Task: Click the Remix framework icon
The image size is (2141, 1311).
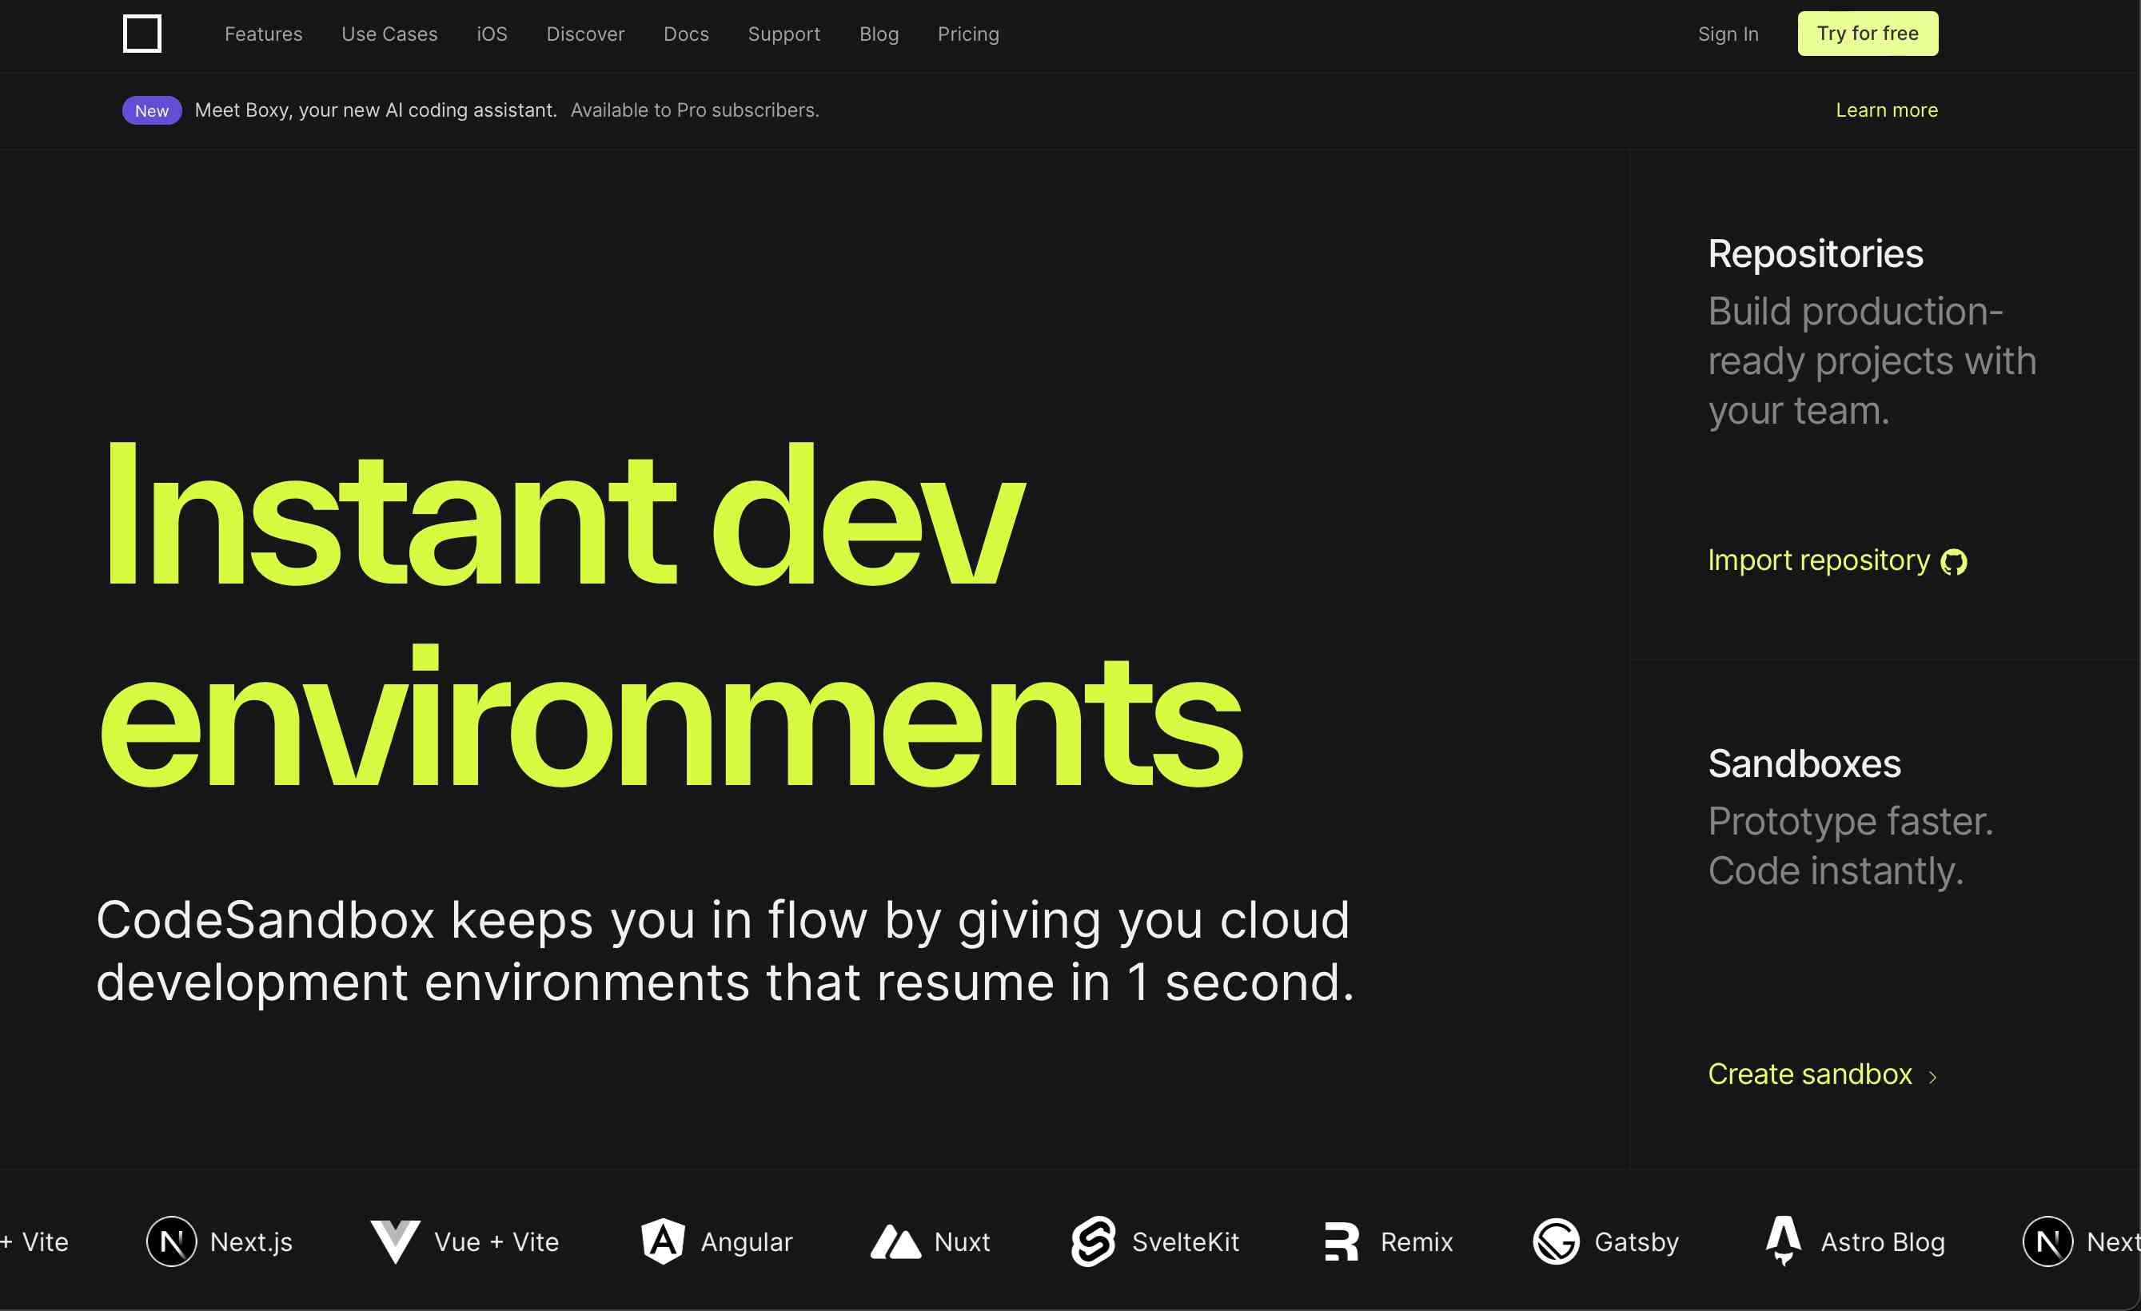Action: [1337, 1241]
